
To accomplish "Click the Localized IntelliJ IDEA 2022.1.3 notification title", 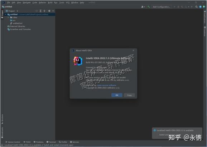I will [175, 131].
